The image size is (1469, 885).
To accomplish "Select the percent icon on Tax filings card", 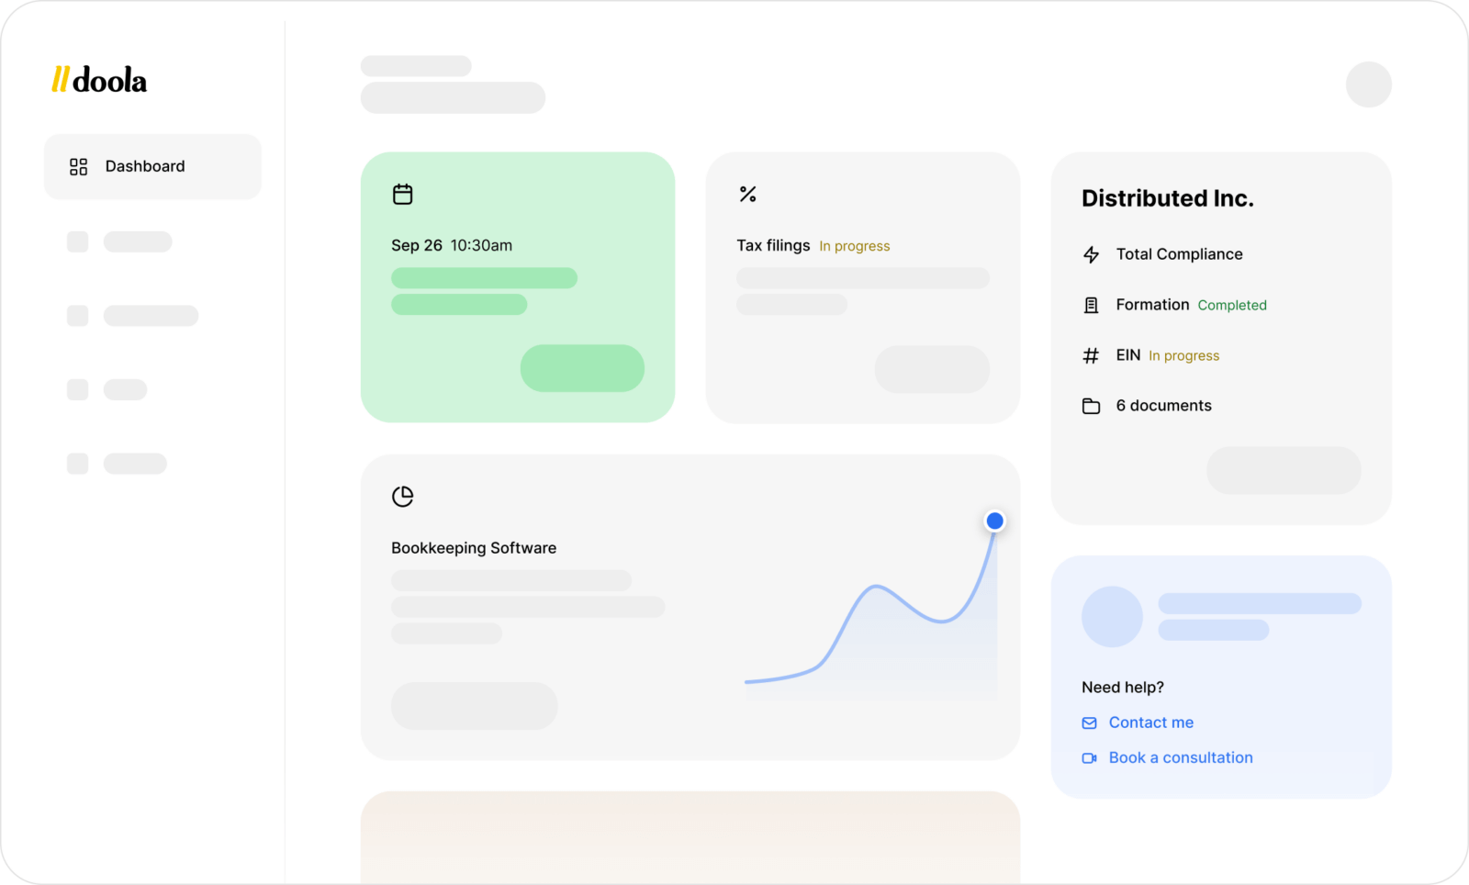I will 746,194.
